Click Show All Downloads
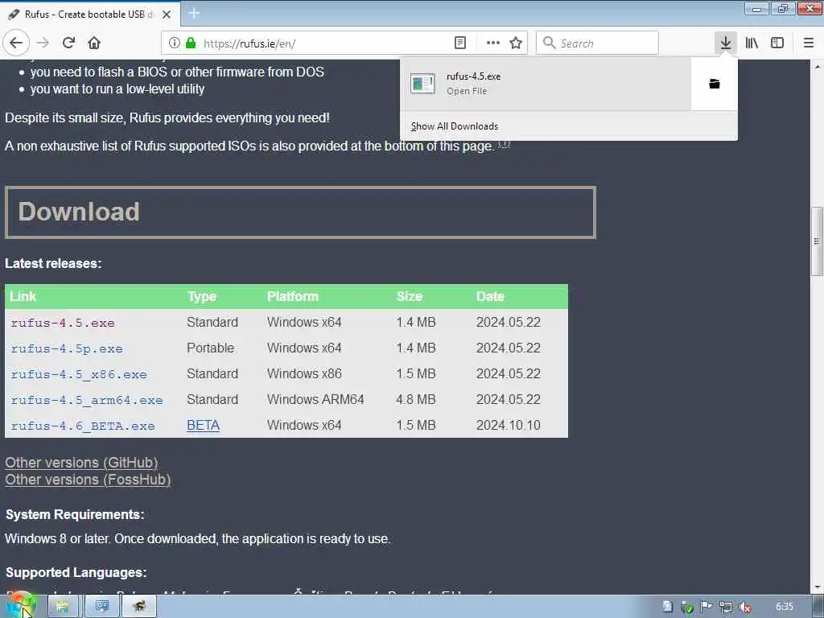Viewport: 824px width, 618px height. [455, 126]
